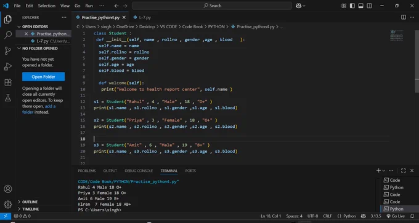This screenshot has width=419, height=223.
Task: Open the Accounts profile icon
Action: [x=8, y=189]
